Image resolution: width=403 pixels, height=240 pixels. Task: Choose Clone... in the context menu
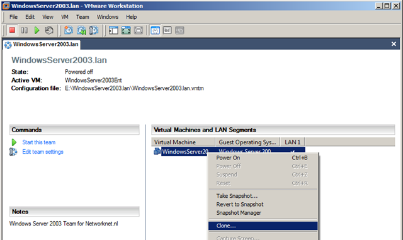(x=263, y=226)
